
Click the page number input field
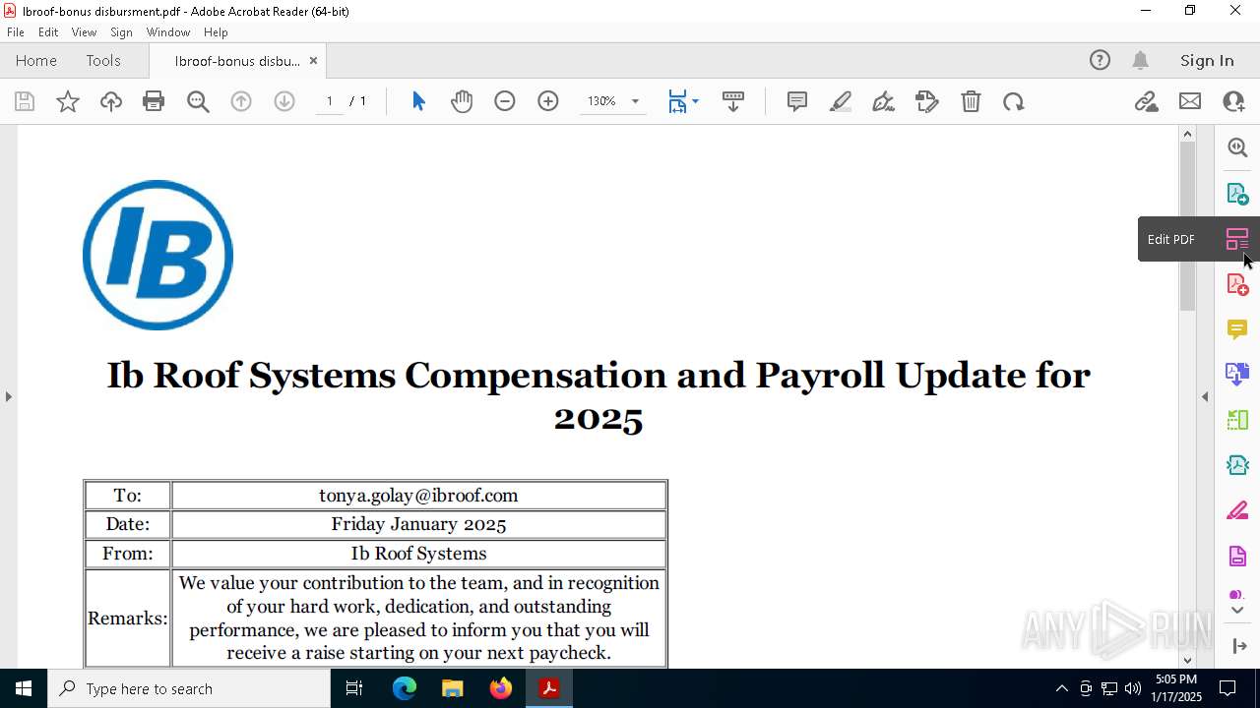tap(330, 101)
